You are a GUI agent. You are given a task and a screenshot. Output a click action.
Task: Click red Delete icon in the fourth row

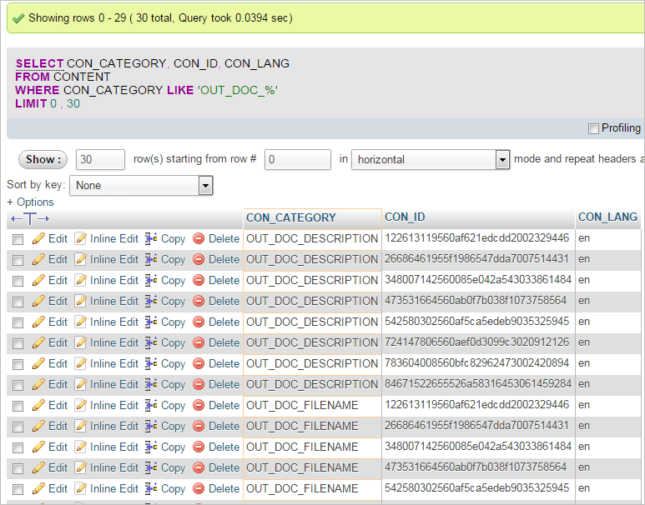pyautogui.click(x=199, y=301)
